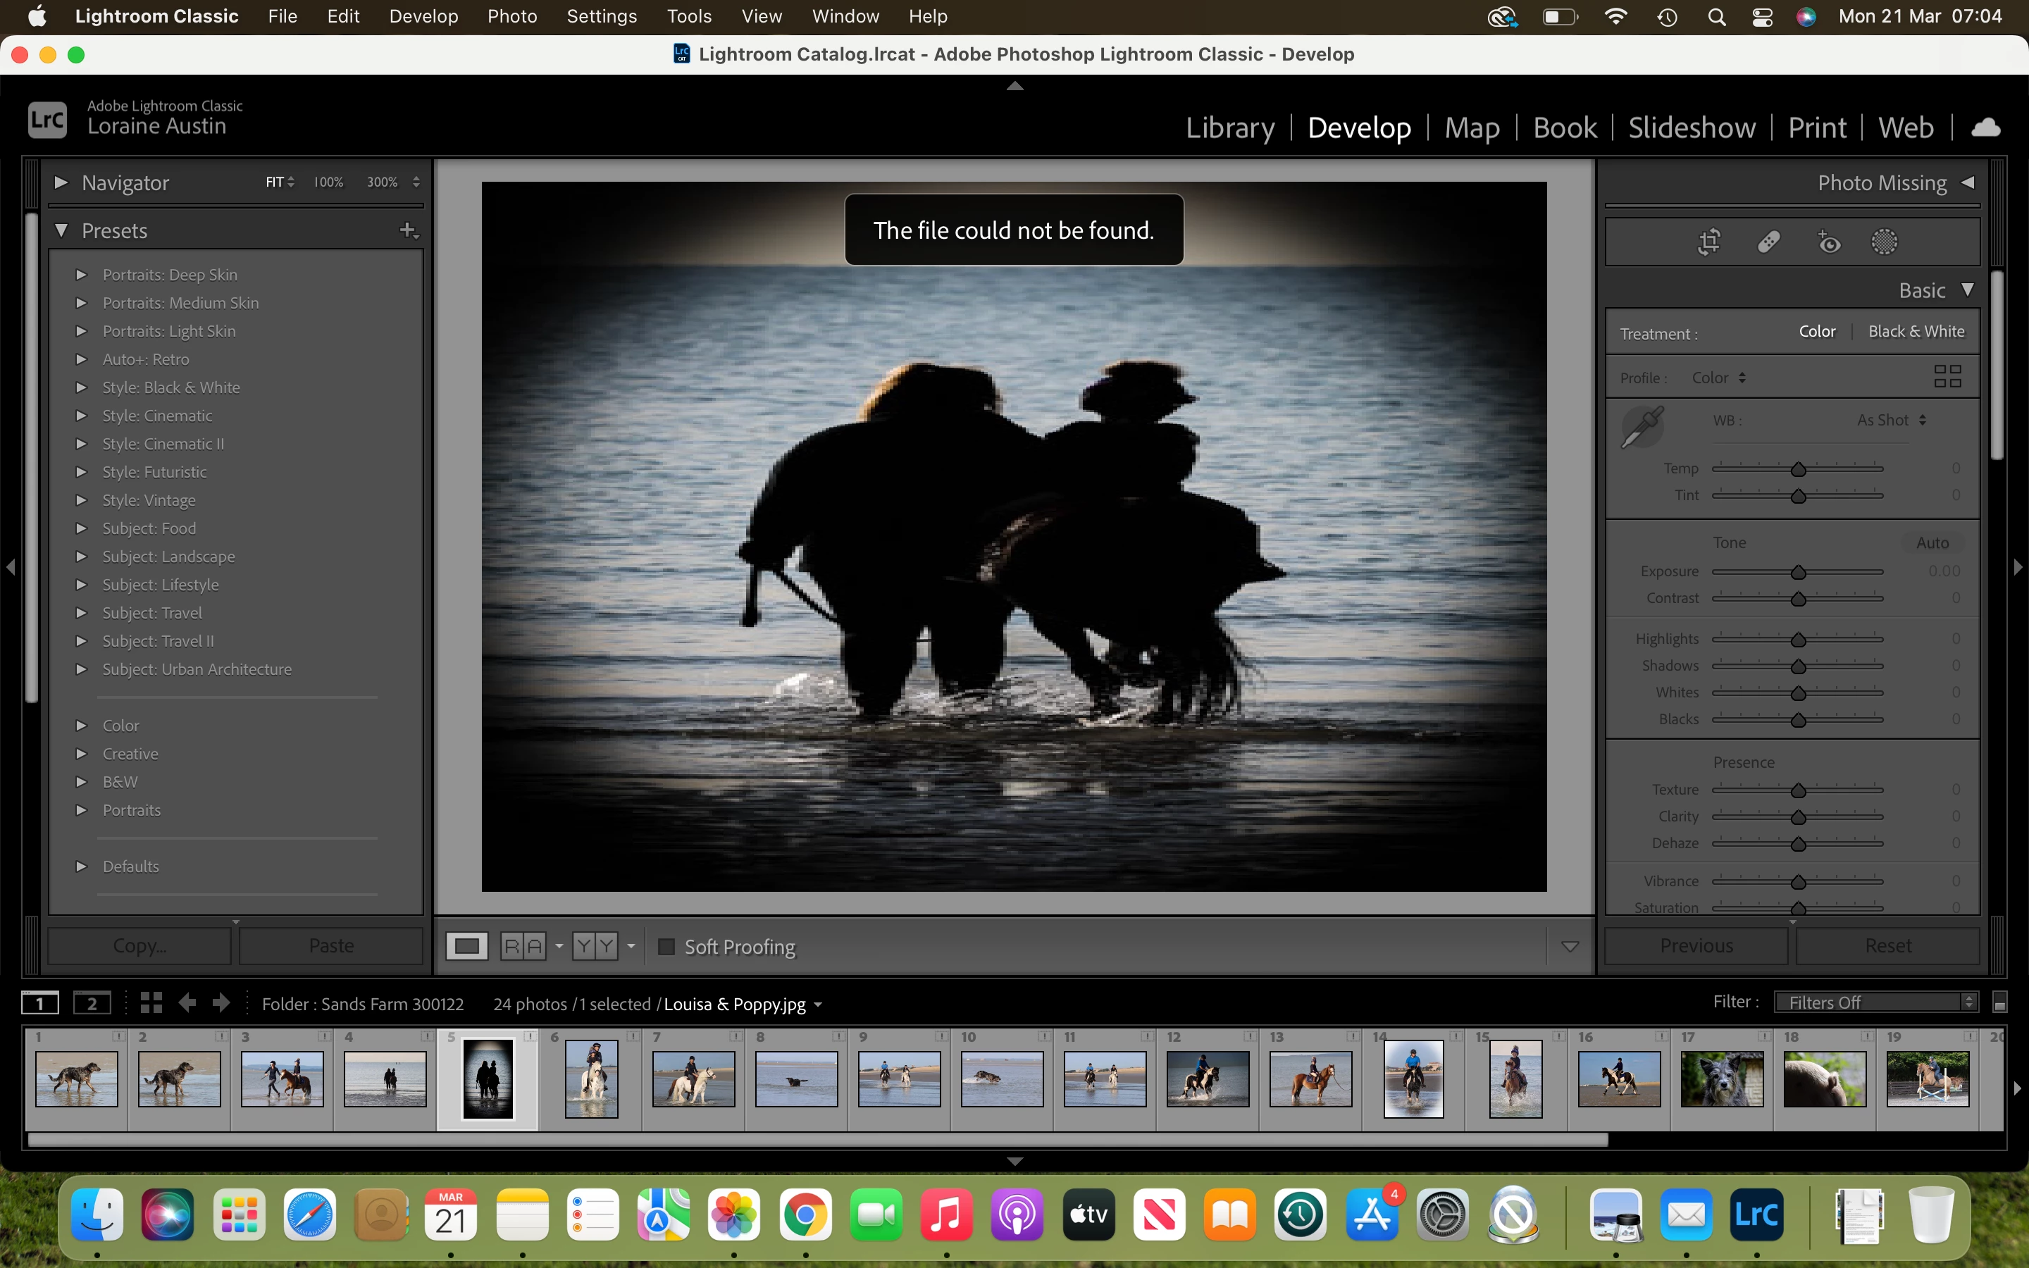
Task: Switch to Grid view from filmstrip bar
Action: coord(151,1003)
